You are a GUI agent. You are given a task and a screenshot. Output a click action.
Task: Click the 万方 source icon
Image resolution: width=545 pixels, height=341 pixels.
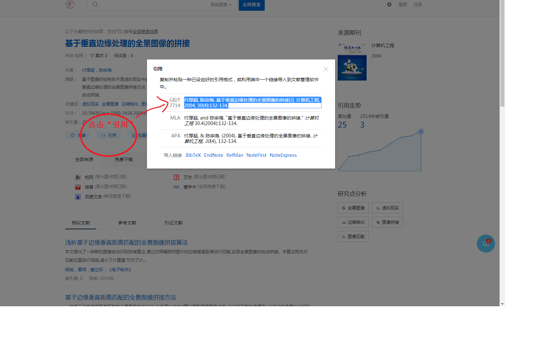(176, 177)
